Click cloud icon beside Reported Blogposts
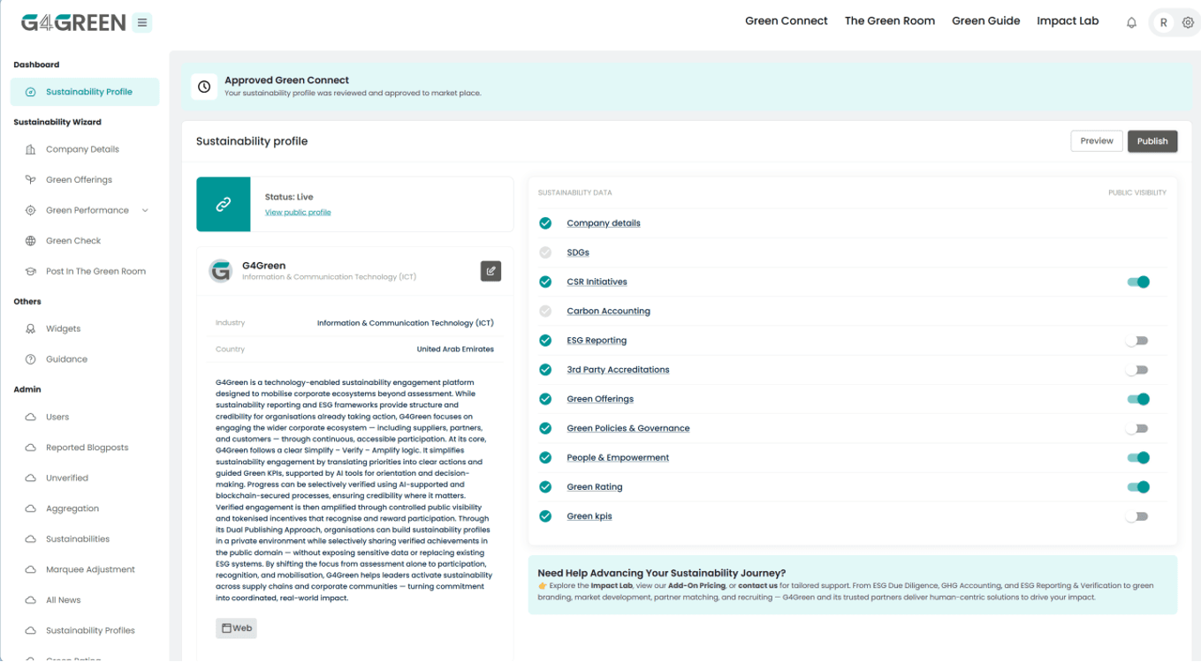The image size is (1201, 662). [x=31, y=448]
